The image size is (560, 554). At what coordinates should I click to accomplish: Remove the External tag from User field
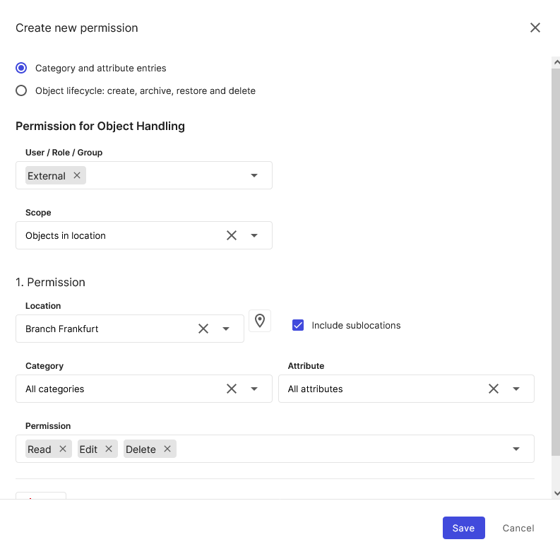tap(77, 175)
